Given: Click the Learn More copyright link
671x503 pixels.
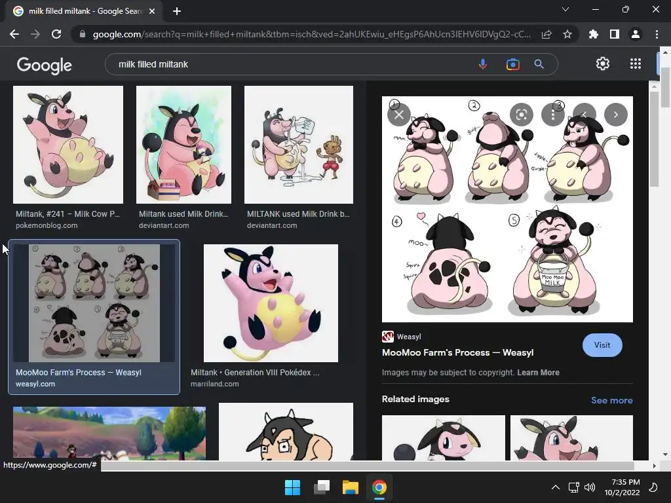Looking at the screenshot, I should (x=538, y=373).
